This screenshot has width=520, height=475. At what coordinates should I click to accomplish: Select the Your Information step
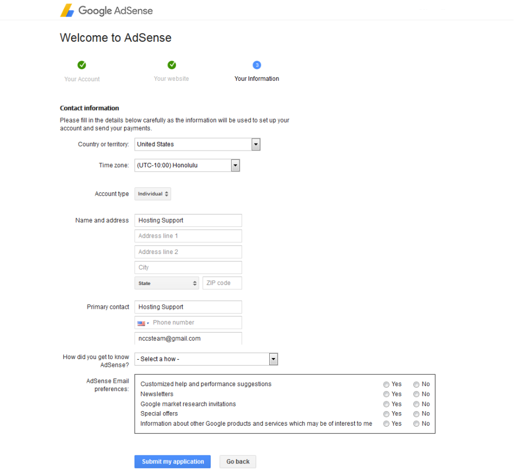click(x=257, y=79)
